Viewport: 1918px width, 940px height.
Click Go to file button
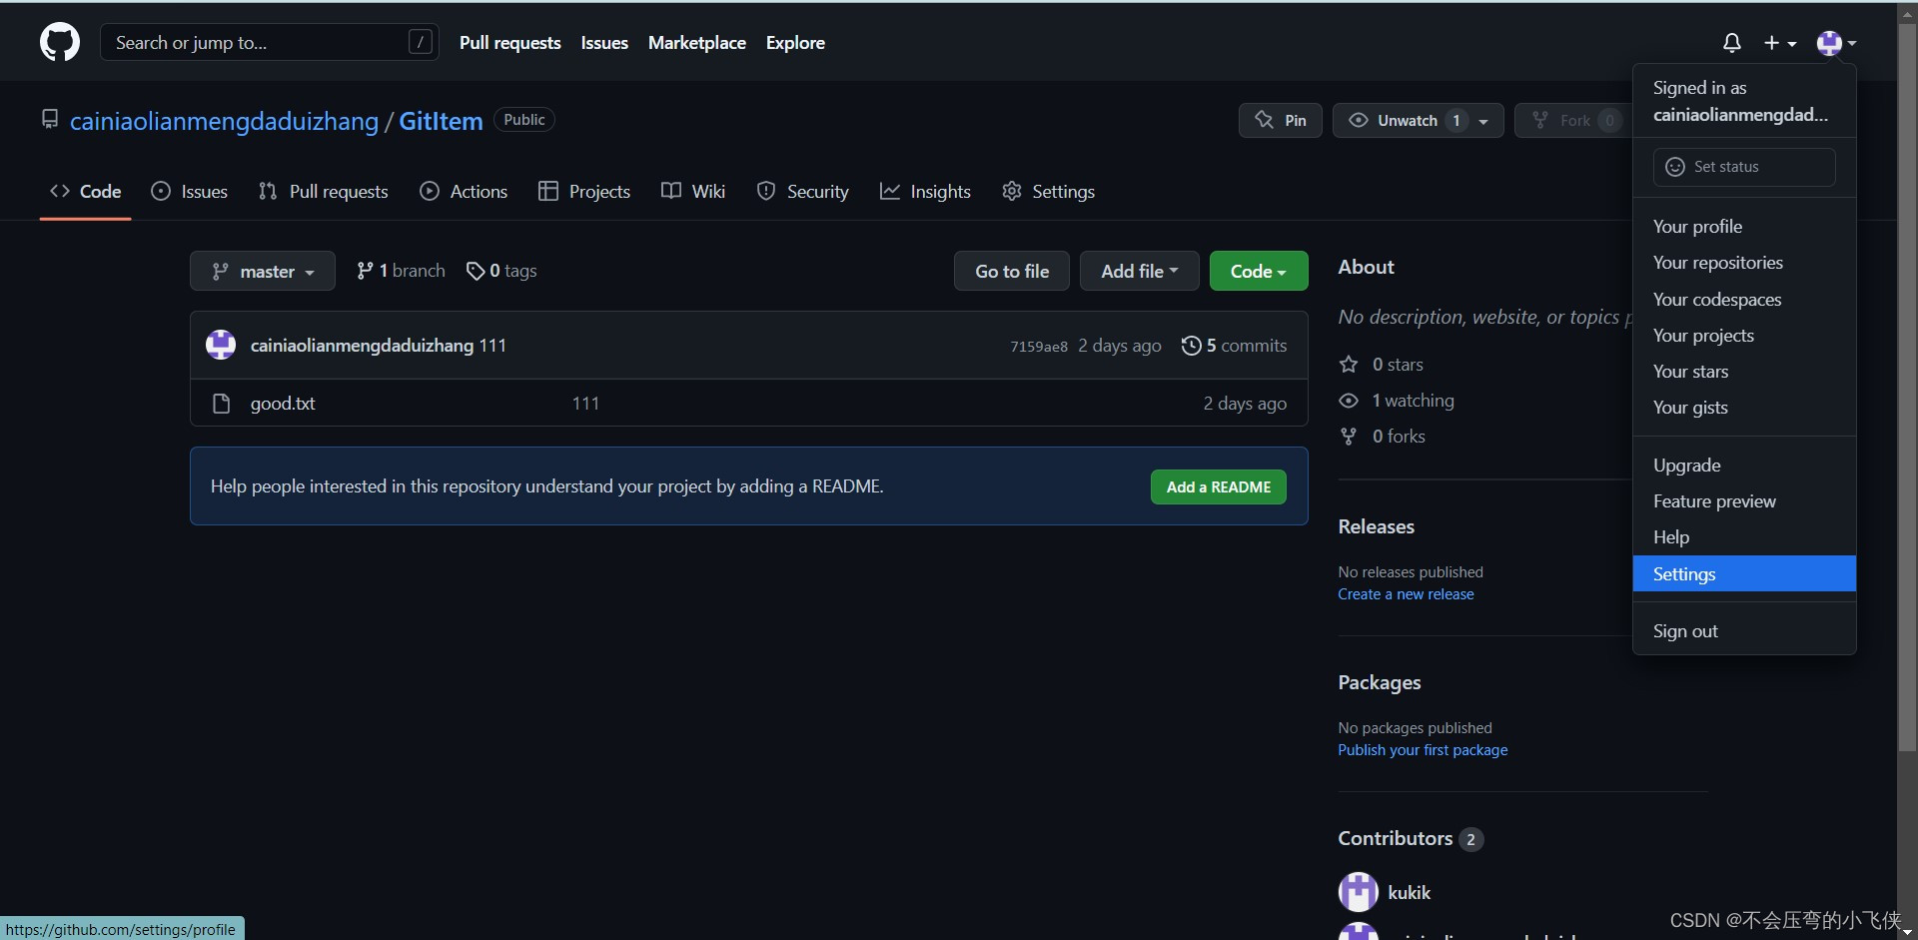click(1012, 271)
